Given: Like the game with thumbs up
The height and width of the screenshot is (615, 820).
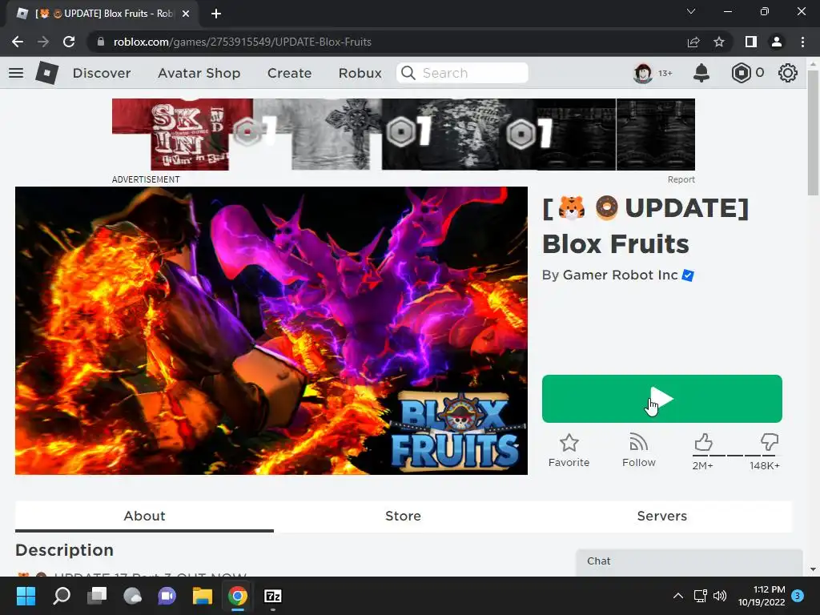Looking at the screenshot, I should [x=703, y=442].
